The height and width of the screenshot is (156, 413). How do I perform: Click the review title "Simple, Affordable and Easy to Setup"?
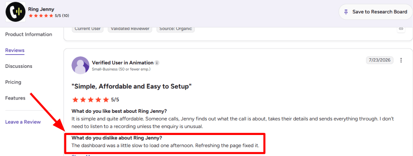pyautogui.click(x=131, y=86)
